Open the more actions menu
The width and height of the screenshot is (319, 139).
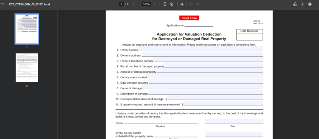pyautogui.click(x=316, y=4)
